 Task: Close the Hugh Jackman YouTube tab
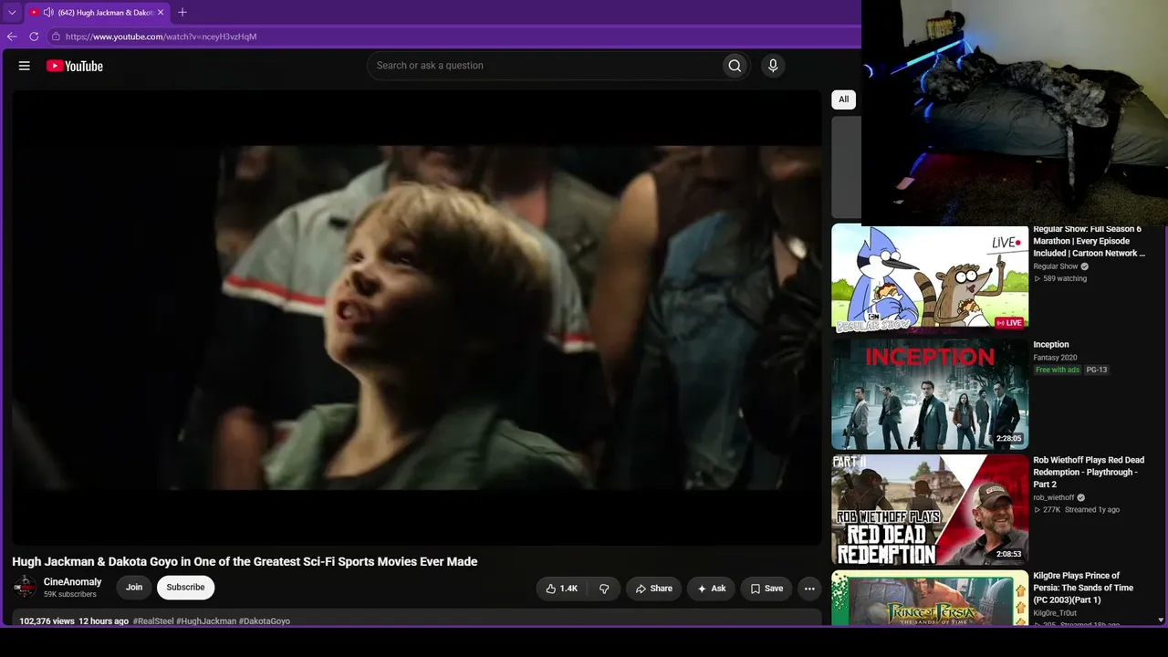tap(161, 12)
